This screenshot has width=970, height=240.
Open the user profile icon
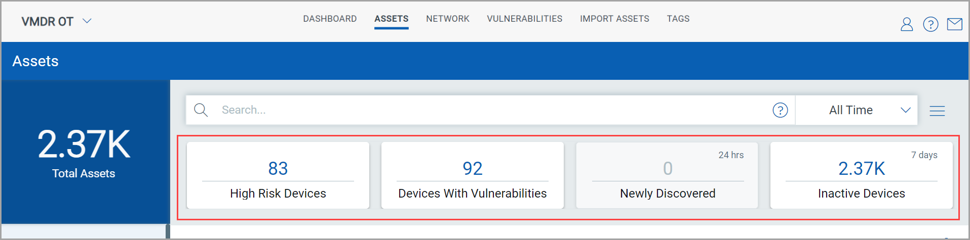coord(906,24)
